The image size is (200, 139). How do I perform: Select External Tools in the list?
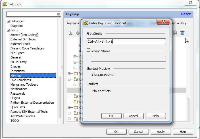20,44
